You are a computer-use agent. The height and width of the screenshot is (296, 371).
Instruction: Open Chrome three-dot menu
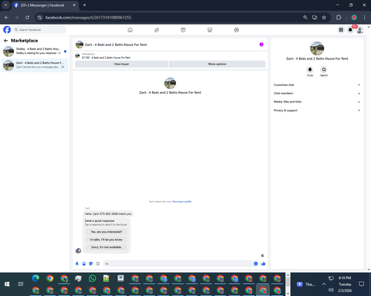(364, 17)
